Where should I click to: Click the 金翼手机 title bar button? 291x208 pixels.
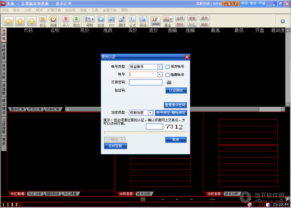(x=231, y=4)
